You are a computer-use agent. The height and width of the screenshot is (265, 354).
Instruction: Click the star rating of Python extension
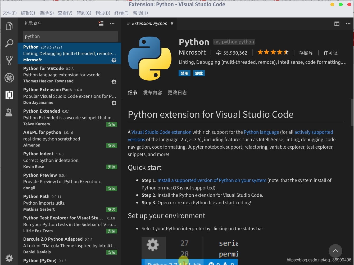(x=273, y=52)
